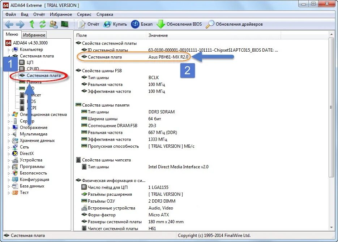Screen dimensions: 338x242
Task: Switch to the Меню tab
Action: pyautogui.click(x=12, y=34)
